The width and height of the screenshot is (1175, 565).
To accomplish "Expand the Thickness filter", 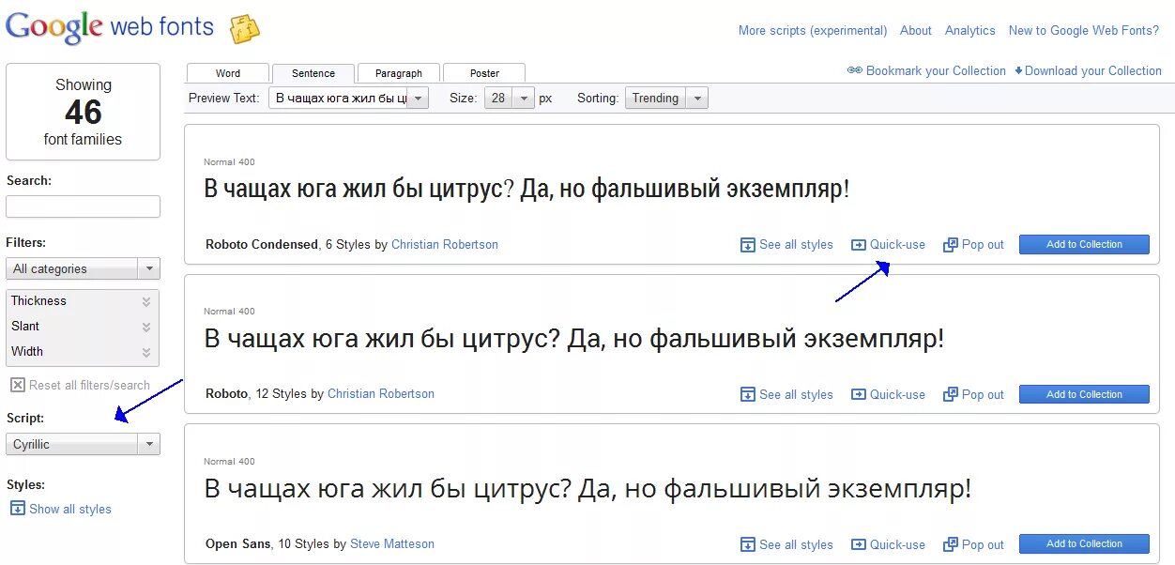I will (x=83, y=301).
